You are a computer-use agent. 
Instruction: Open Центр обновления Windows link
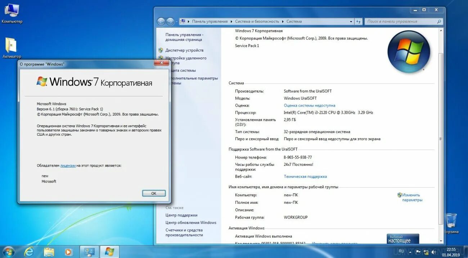coord(191,222)
